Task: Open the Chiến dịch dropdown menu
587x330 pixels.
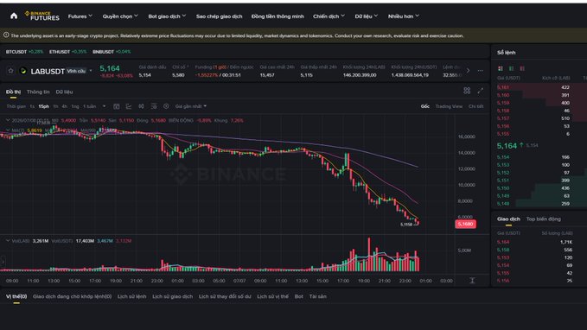Action: click(x=329, y=16)
